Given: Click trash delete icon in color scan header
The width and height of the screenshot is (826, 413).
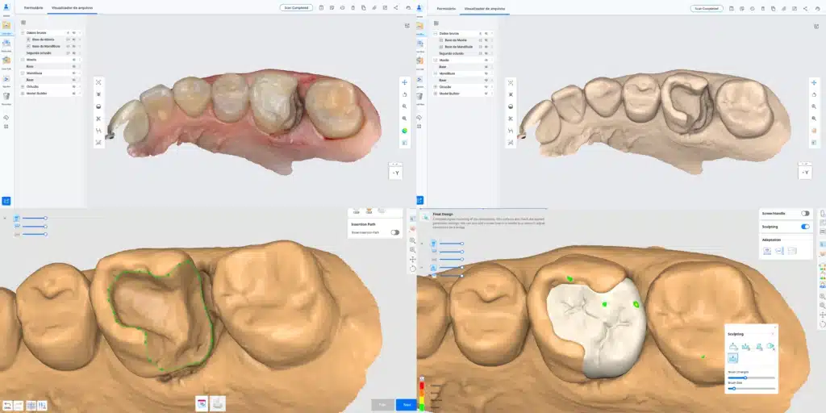Looking at the screenshot, I should click(353, 8).
